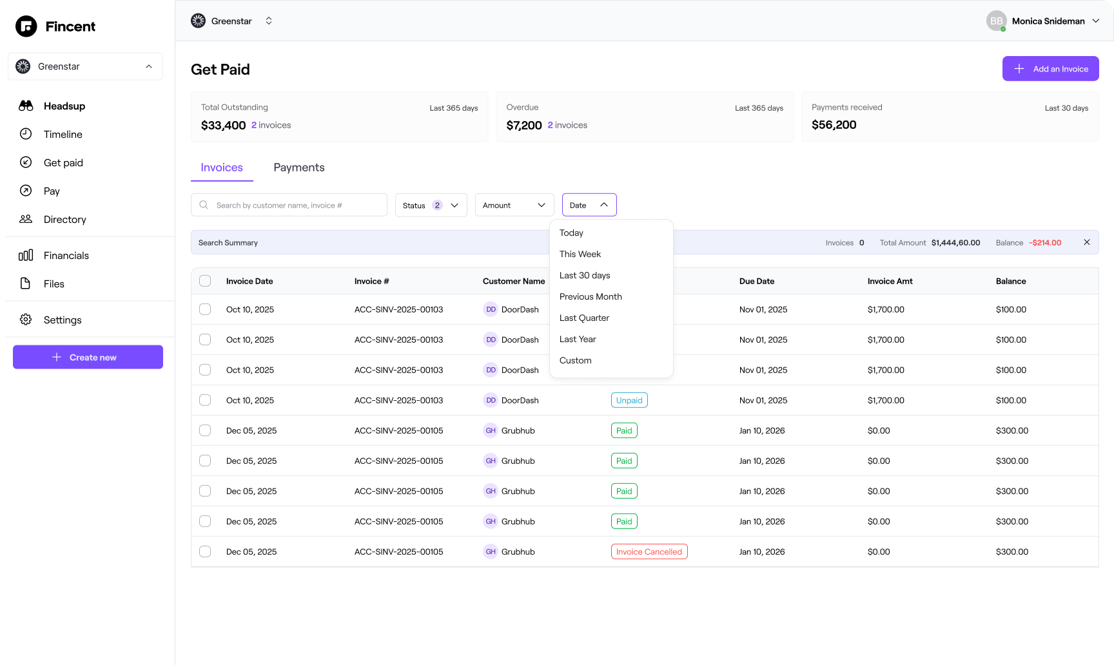Image resolution: width=1114 pixels, height=665 pixels.
Task: Open 2 invoices link under Total Outstanding
Action: [x=271, y=125]
